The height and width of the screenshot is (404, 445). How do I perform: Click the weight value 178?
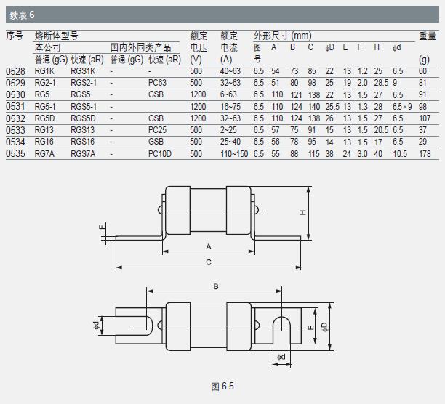425,153
